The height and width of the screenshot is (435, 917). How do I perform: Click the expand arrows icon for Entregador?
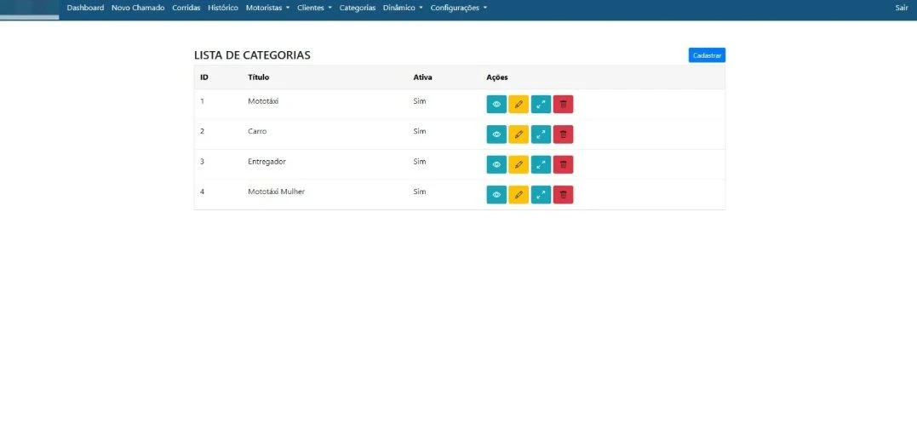(541, 164)
